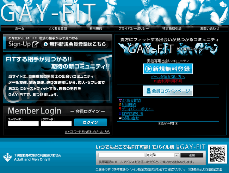
Task: Click the envelope icon beside お問い合せ
Action: coord(120,118)
